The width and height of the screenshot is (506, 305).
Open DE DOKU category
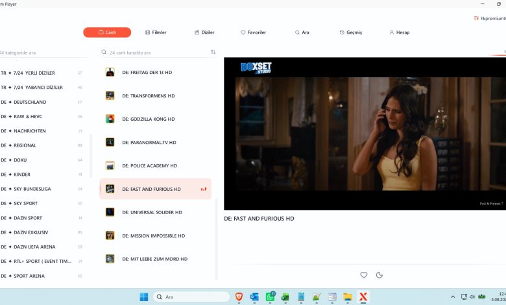pyautogui.click(x=42, y=160)
